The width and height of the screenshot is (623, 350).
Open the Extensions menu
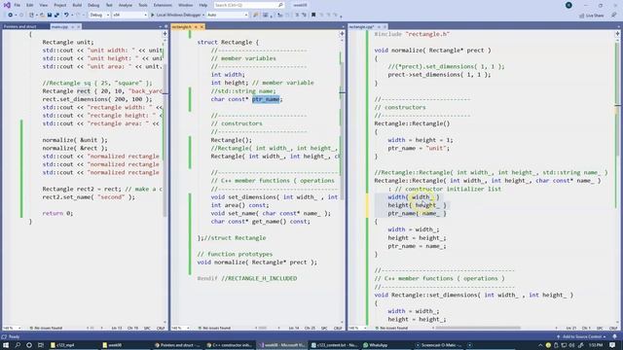(x=163, y=5)
